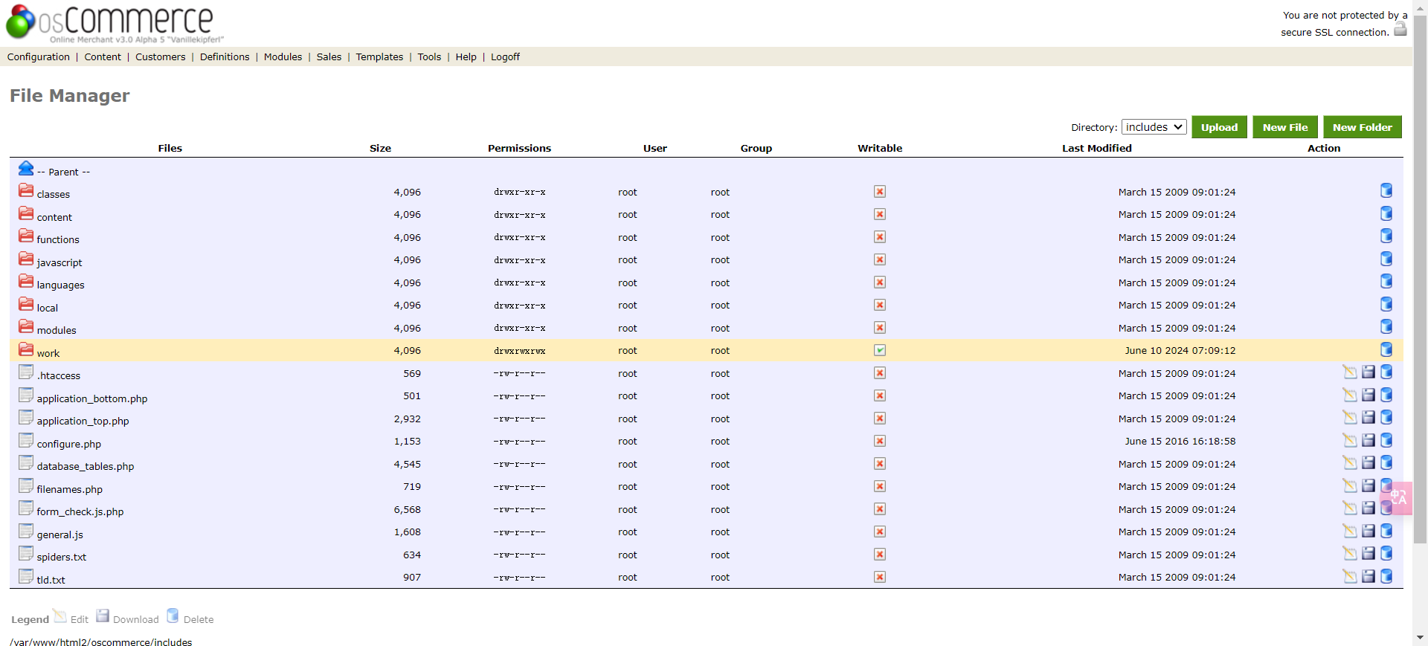Image resolution: width=1428 pixels, height=646 pixels.
Task: Open form_check.js.php link
Action: (x=80, y=511)
